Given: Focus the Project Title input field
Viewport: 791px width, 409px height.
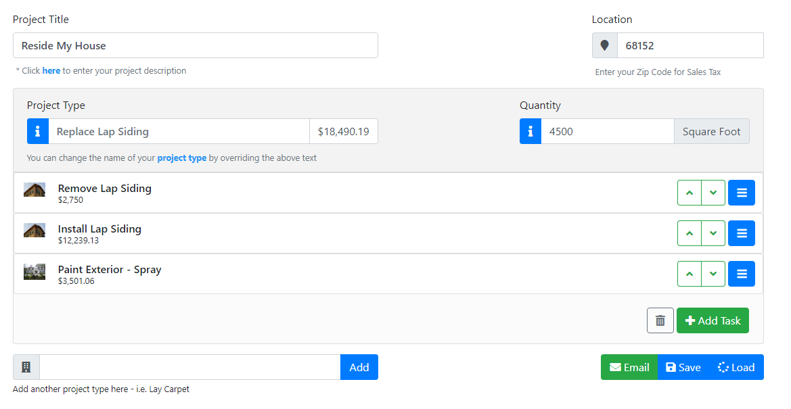Looking at the screenshot, I should [x=196, y=45].
